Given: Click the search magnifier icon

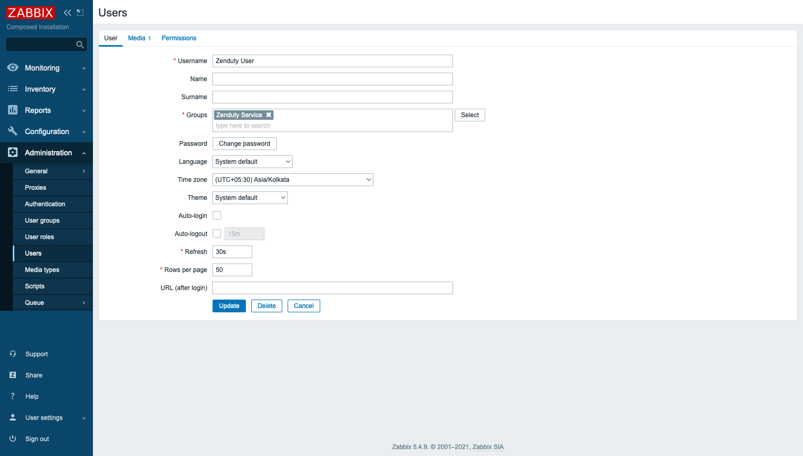Looking at the screenshot, I should [x=80, y=45].
